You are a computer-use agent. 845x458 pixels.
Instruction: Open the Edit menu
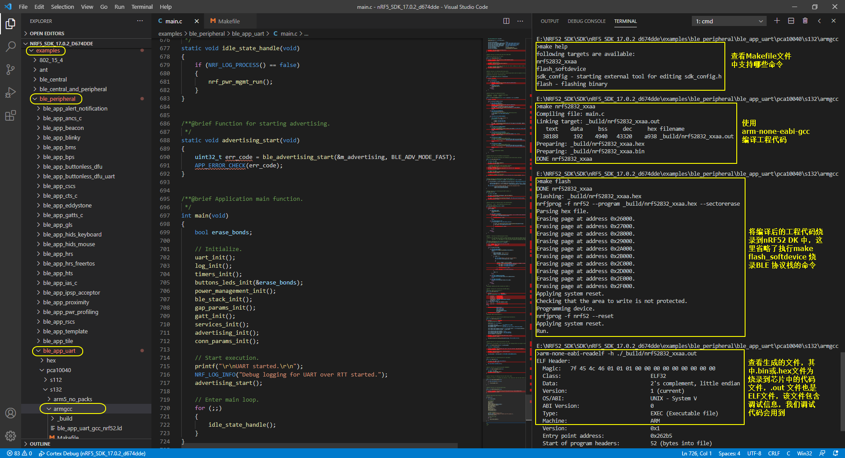pyautogui.click(x=39, y=7)
